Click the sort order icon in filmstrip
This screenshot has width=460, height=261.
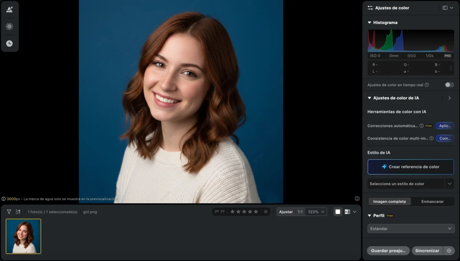(x=18, y=212)
